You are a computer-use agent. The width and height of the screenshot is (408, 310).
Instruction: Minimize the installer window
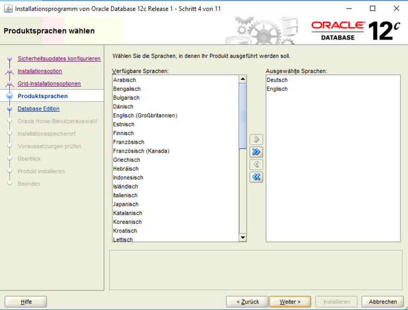(x=349, y=9)
